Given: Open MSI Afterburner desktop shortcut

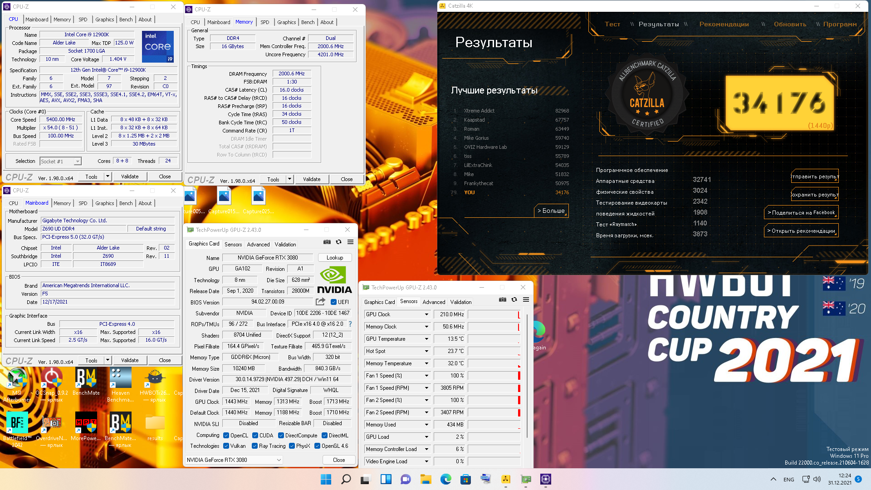Looking at the screenshot, I should 17,385.
